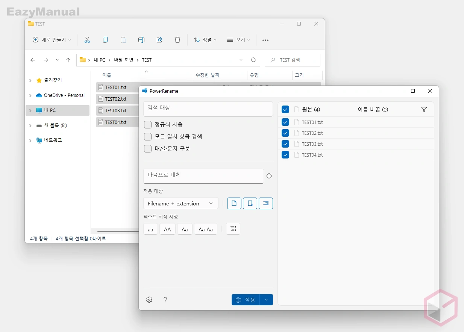This screenshot has width=464, height=332.
Task: Apply uppercase AA text formatting
Action: (167, 229)
